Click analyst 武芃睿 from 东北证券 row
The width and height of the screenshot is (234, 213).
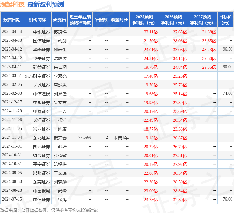pos(60,138)
